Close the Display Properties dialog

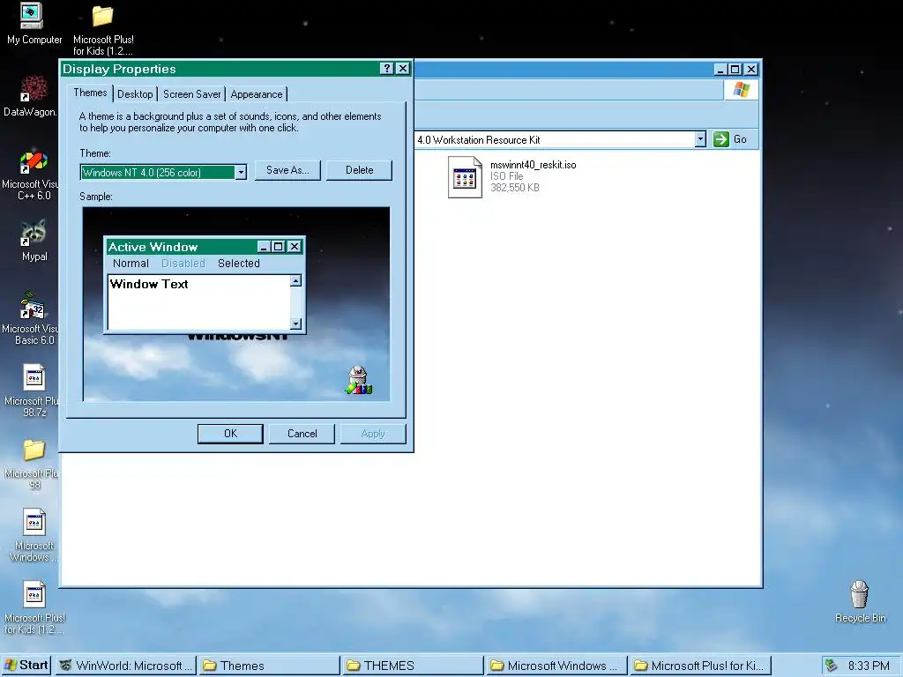click(403, 69)
